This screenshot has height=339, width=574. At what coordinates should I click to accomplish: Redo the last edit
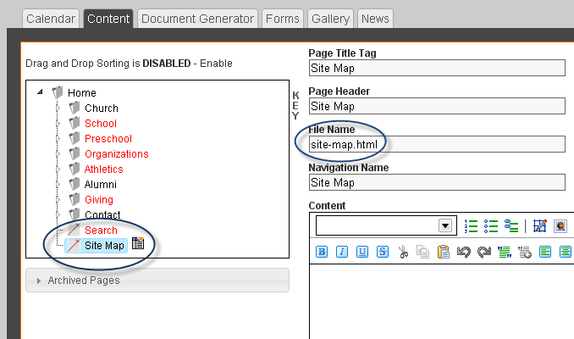pyautogui.click(x=484, y=253)
